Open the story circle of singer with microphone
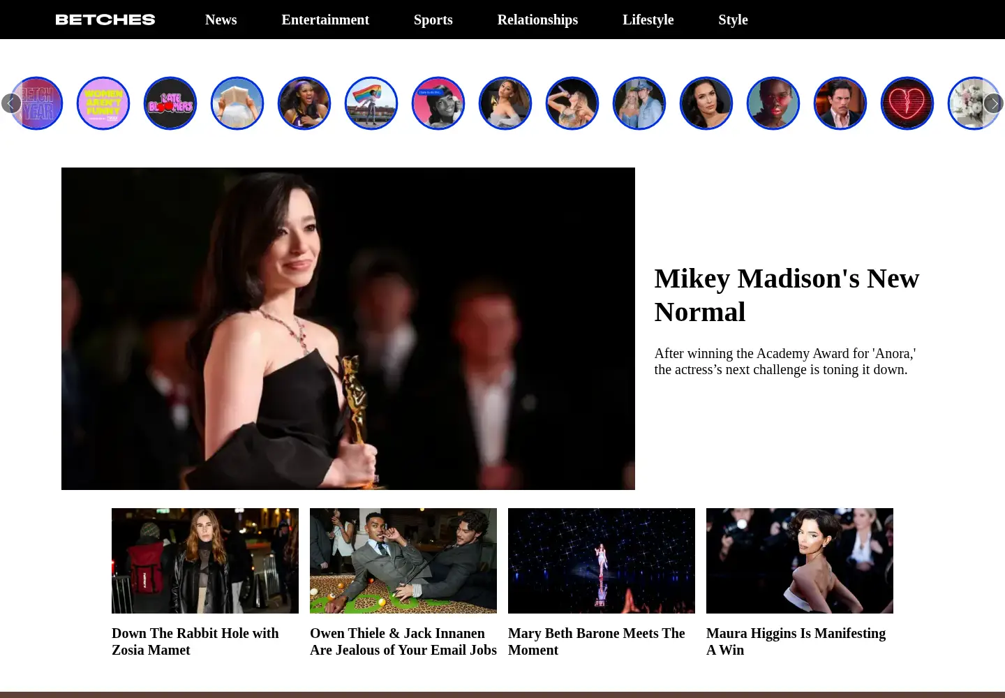The height and width of the screenshot is (698, 1005). 572,103
